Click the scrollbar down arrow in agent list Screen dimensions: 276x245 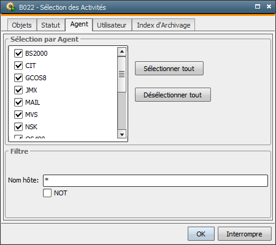point(122,134)
